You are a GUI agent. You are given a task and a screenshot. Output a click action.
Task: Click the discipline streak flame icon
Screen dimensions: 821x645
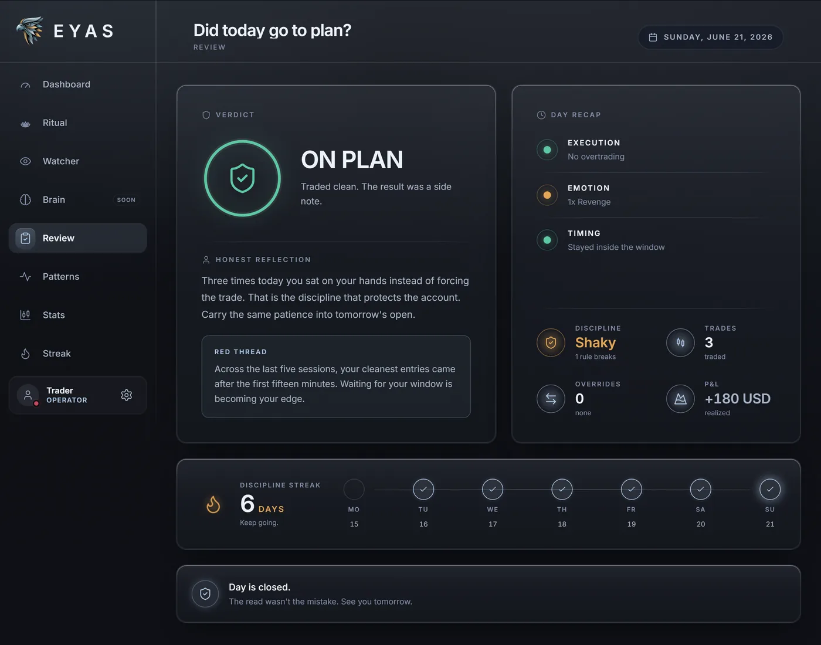[x=213, y=504]
